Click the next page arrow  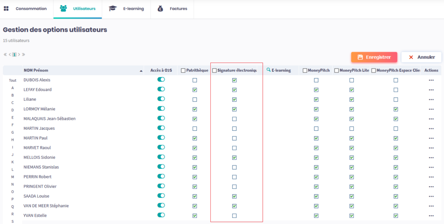tap(19, 55)
